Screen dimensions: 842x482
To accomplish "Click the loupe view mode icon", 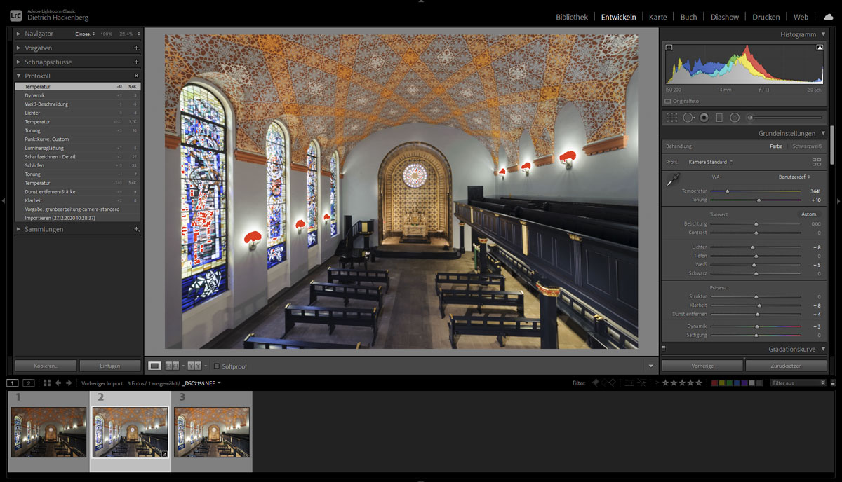I will pos(154,366).
